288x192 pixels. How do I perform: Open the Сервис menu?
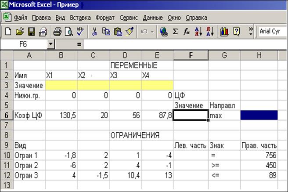coord(129,18)
